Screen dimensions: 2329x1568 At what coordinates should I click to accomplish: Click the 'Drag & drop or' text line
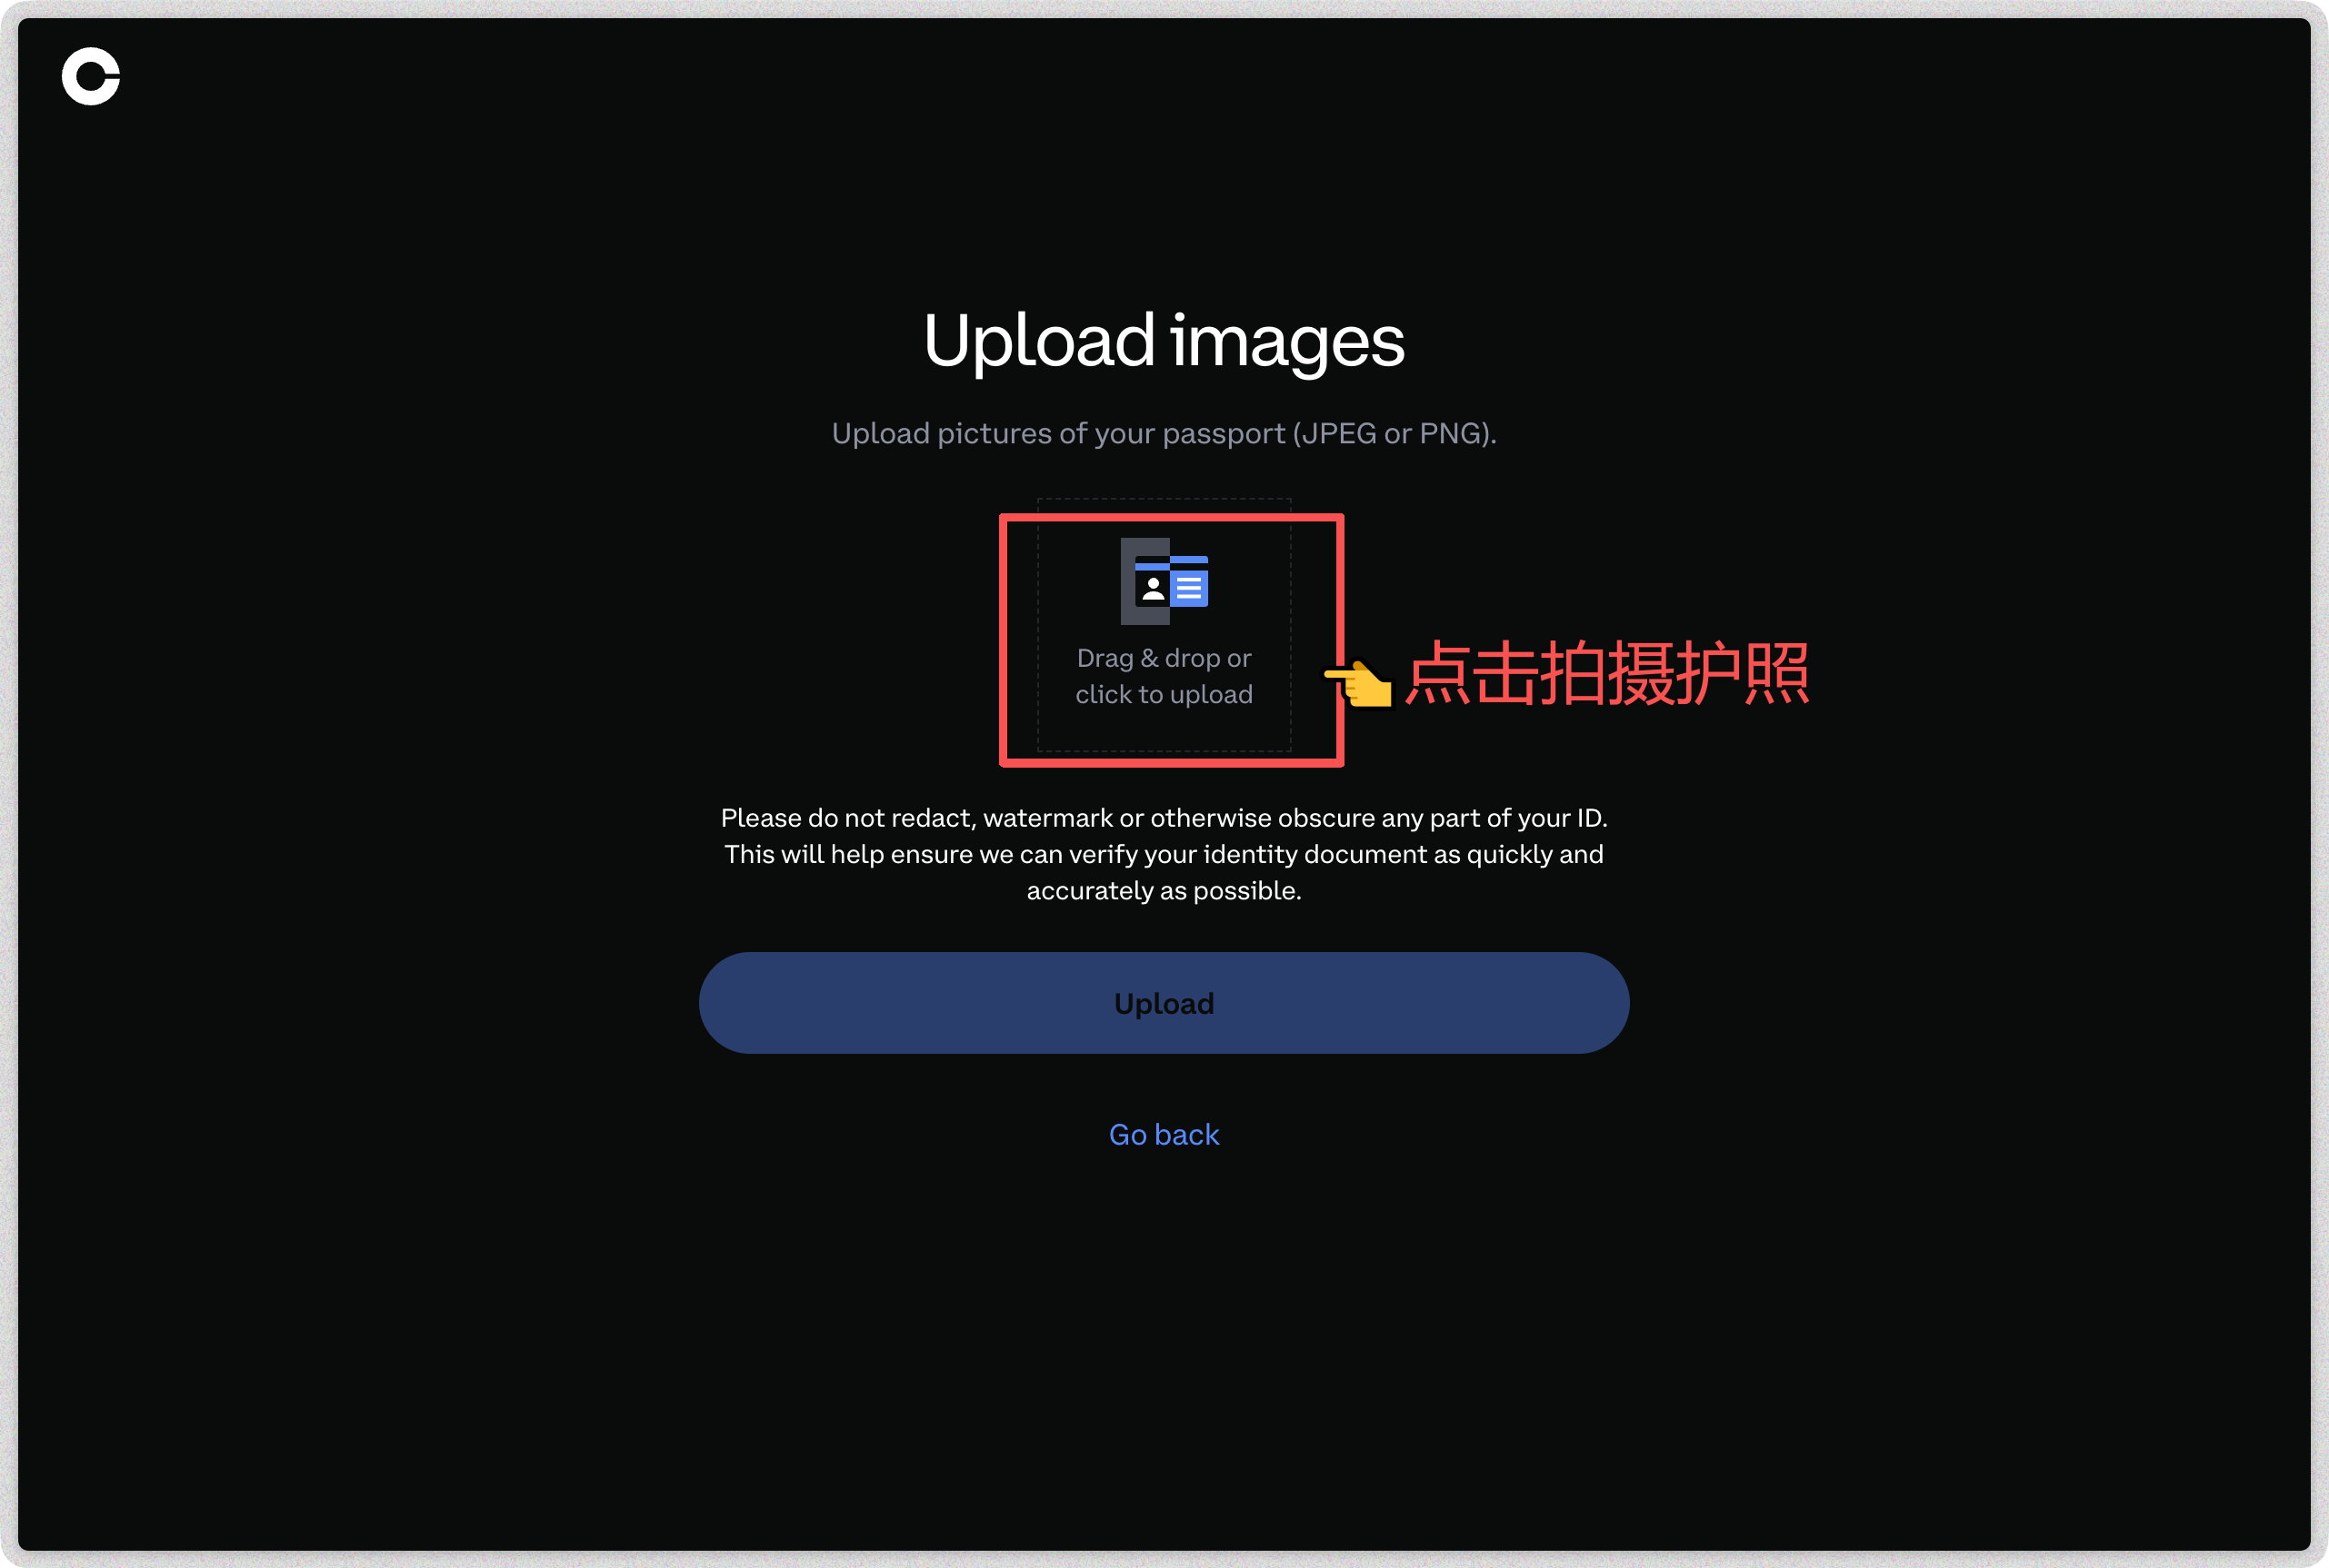pos(1164,658)
